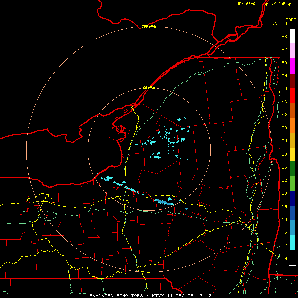
Task: Click the 42 legend value
Action: point(284,115)
